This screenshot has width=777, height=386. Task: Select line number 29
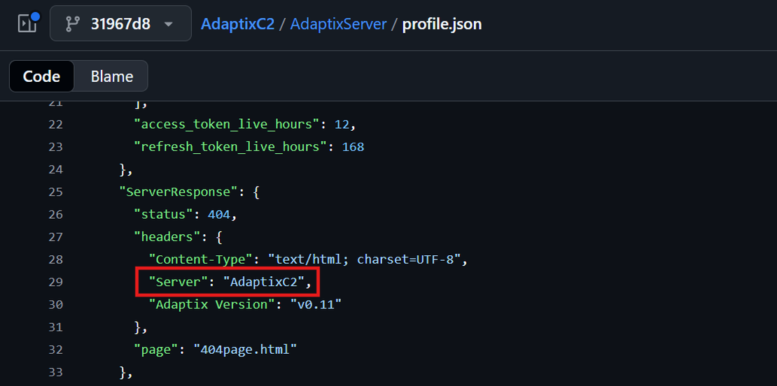pos(55,282)
